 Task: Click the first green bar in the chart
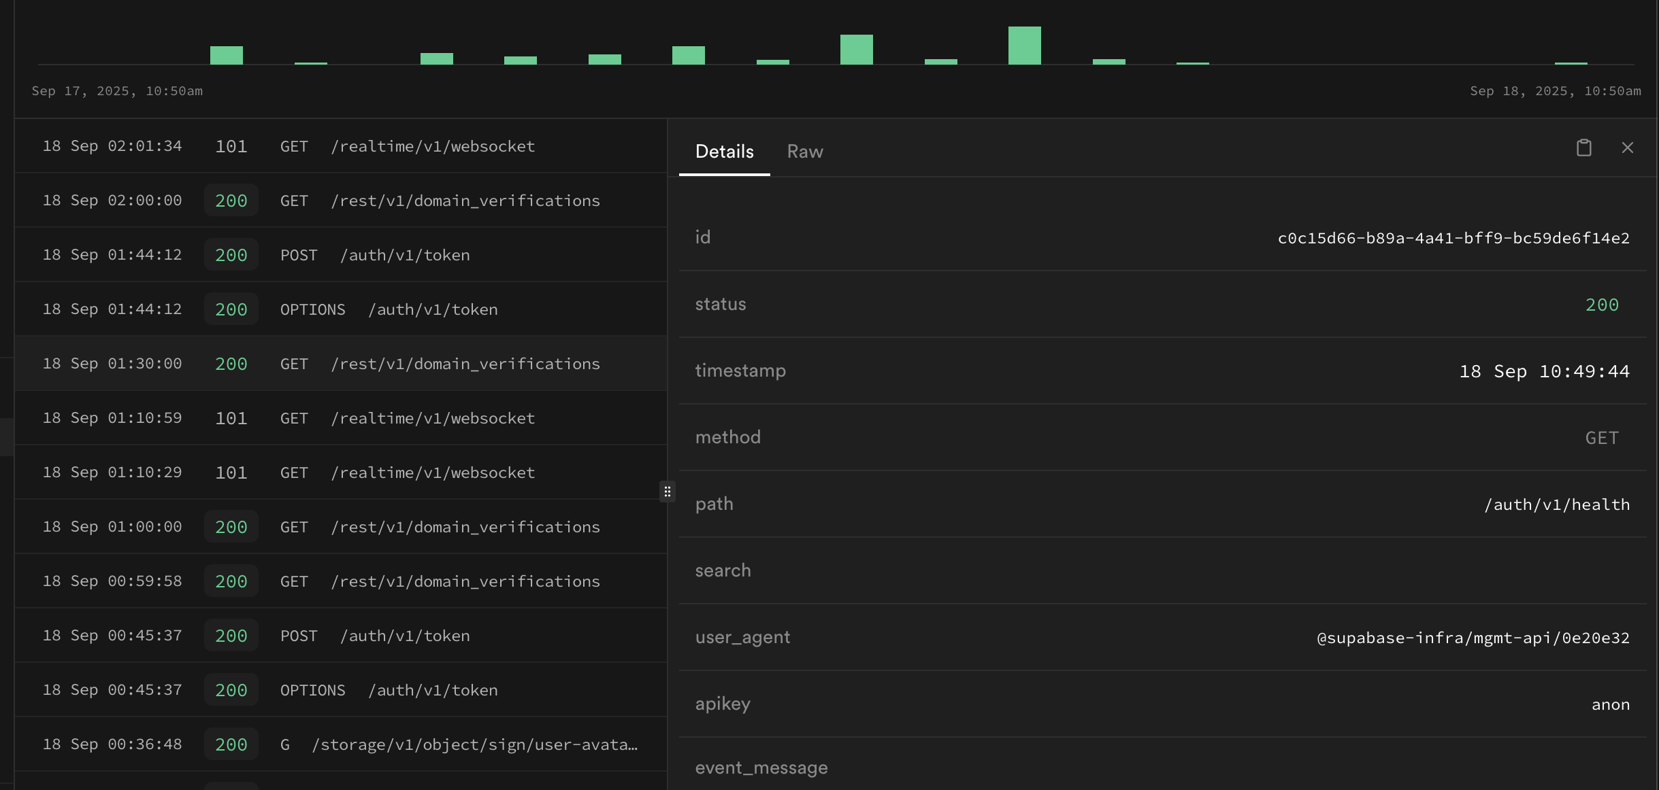pos(226,55)
